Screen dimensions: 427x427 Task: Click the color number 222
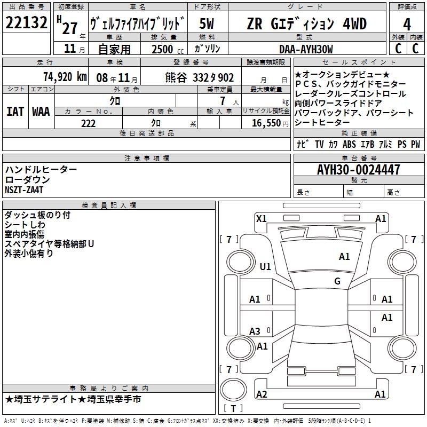[x=88, y=123]
